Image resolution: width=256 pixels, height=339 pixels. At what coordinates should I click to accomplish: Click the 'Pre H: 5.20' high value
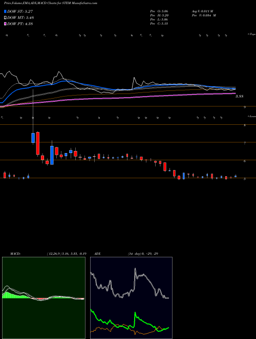tap(159, 15)
